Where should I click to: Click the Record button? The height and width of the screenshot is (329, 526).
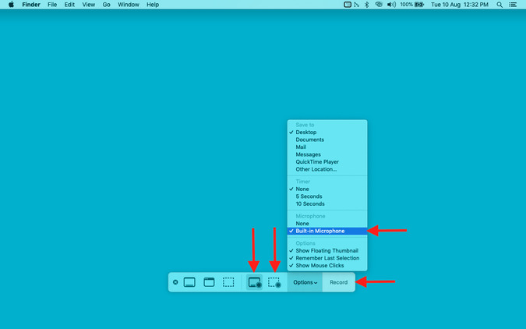(338, 282)
